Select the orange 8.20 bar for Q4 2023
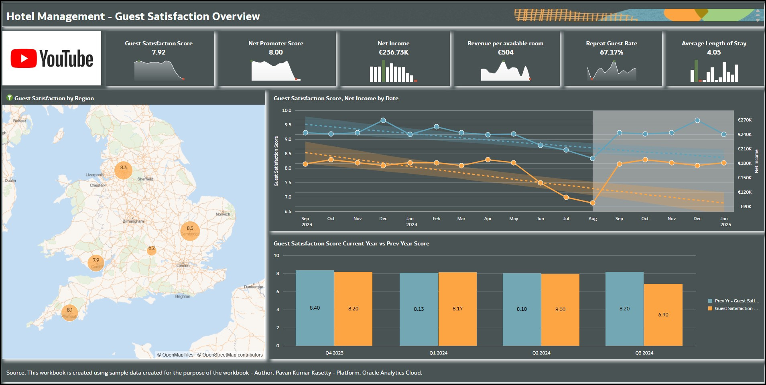This screenshot has height=385, width=766. [x=353, y=309]
